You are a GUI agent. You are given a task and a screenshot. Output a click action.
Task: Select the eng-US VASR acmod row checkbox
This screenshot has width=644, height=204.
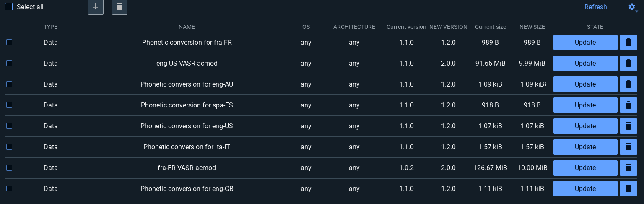(9, 63)
